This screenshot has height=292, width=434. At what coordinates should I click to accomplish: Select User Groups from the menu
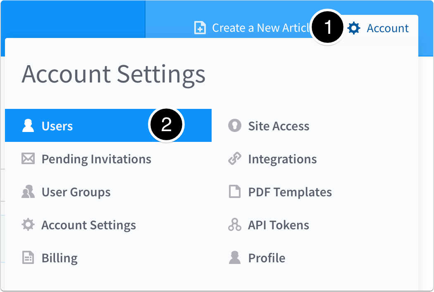76,192
